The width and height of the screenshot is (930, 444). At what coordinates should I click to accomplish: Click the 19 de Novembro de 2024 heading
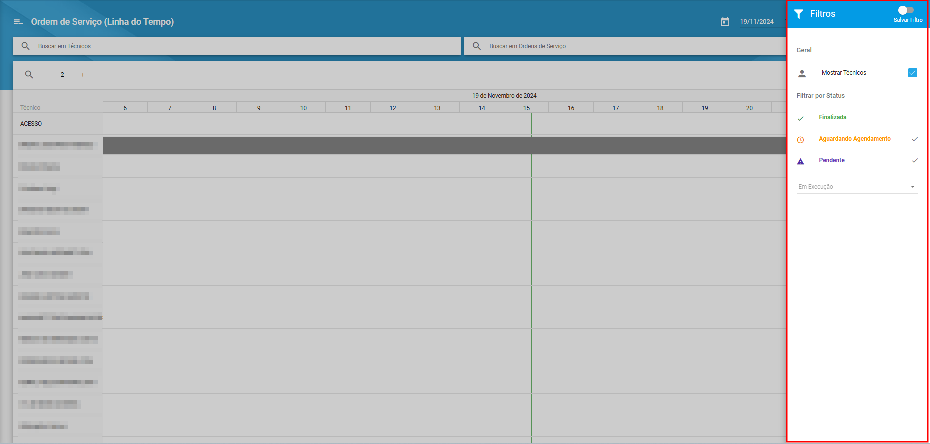pos(504,96)
